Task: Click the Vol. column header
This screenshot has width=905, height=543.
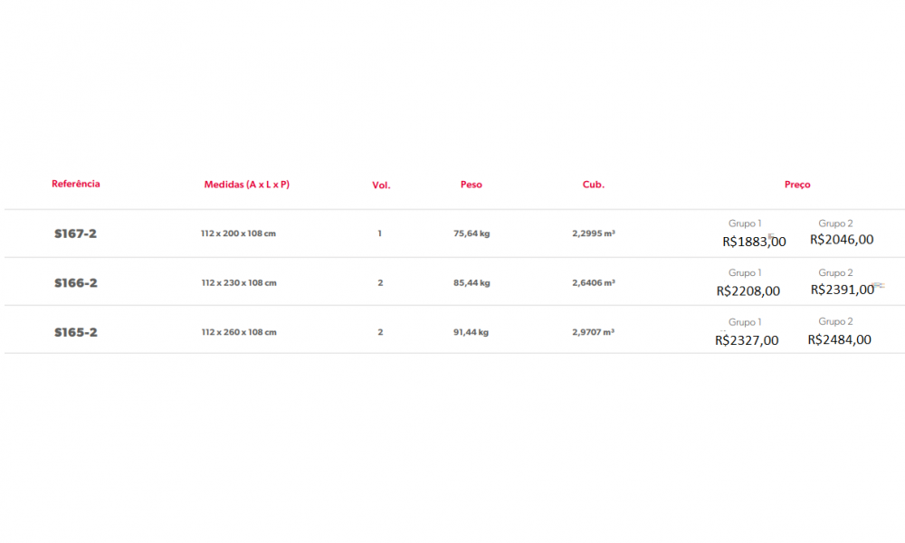Action: (x=381, y=185)
